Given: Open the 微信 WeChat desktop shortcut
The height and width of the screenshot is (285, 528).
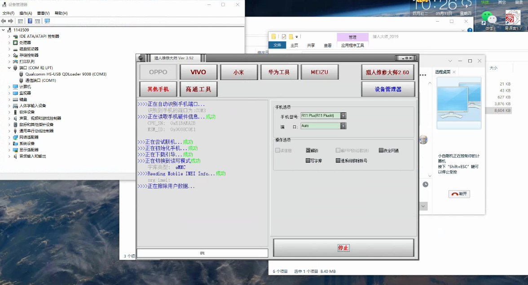Looking at the screenshot, I should [489, 20].
